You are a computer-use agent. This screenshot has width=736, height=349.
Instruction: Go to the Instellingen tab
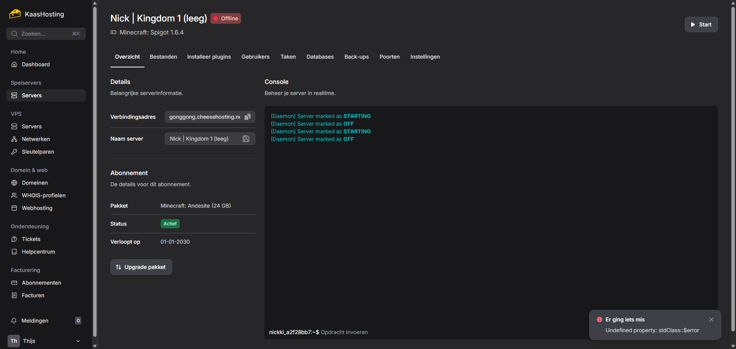coord(425,57)
